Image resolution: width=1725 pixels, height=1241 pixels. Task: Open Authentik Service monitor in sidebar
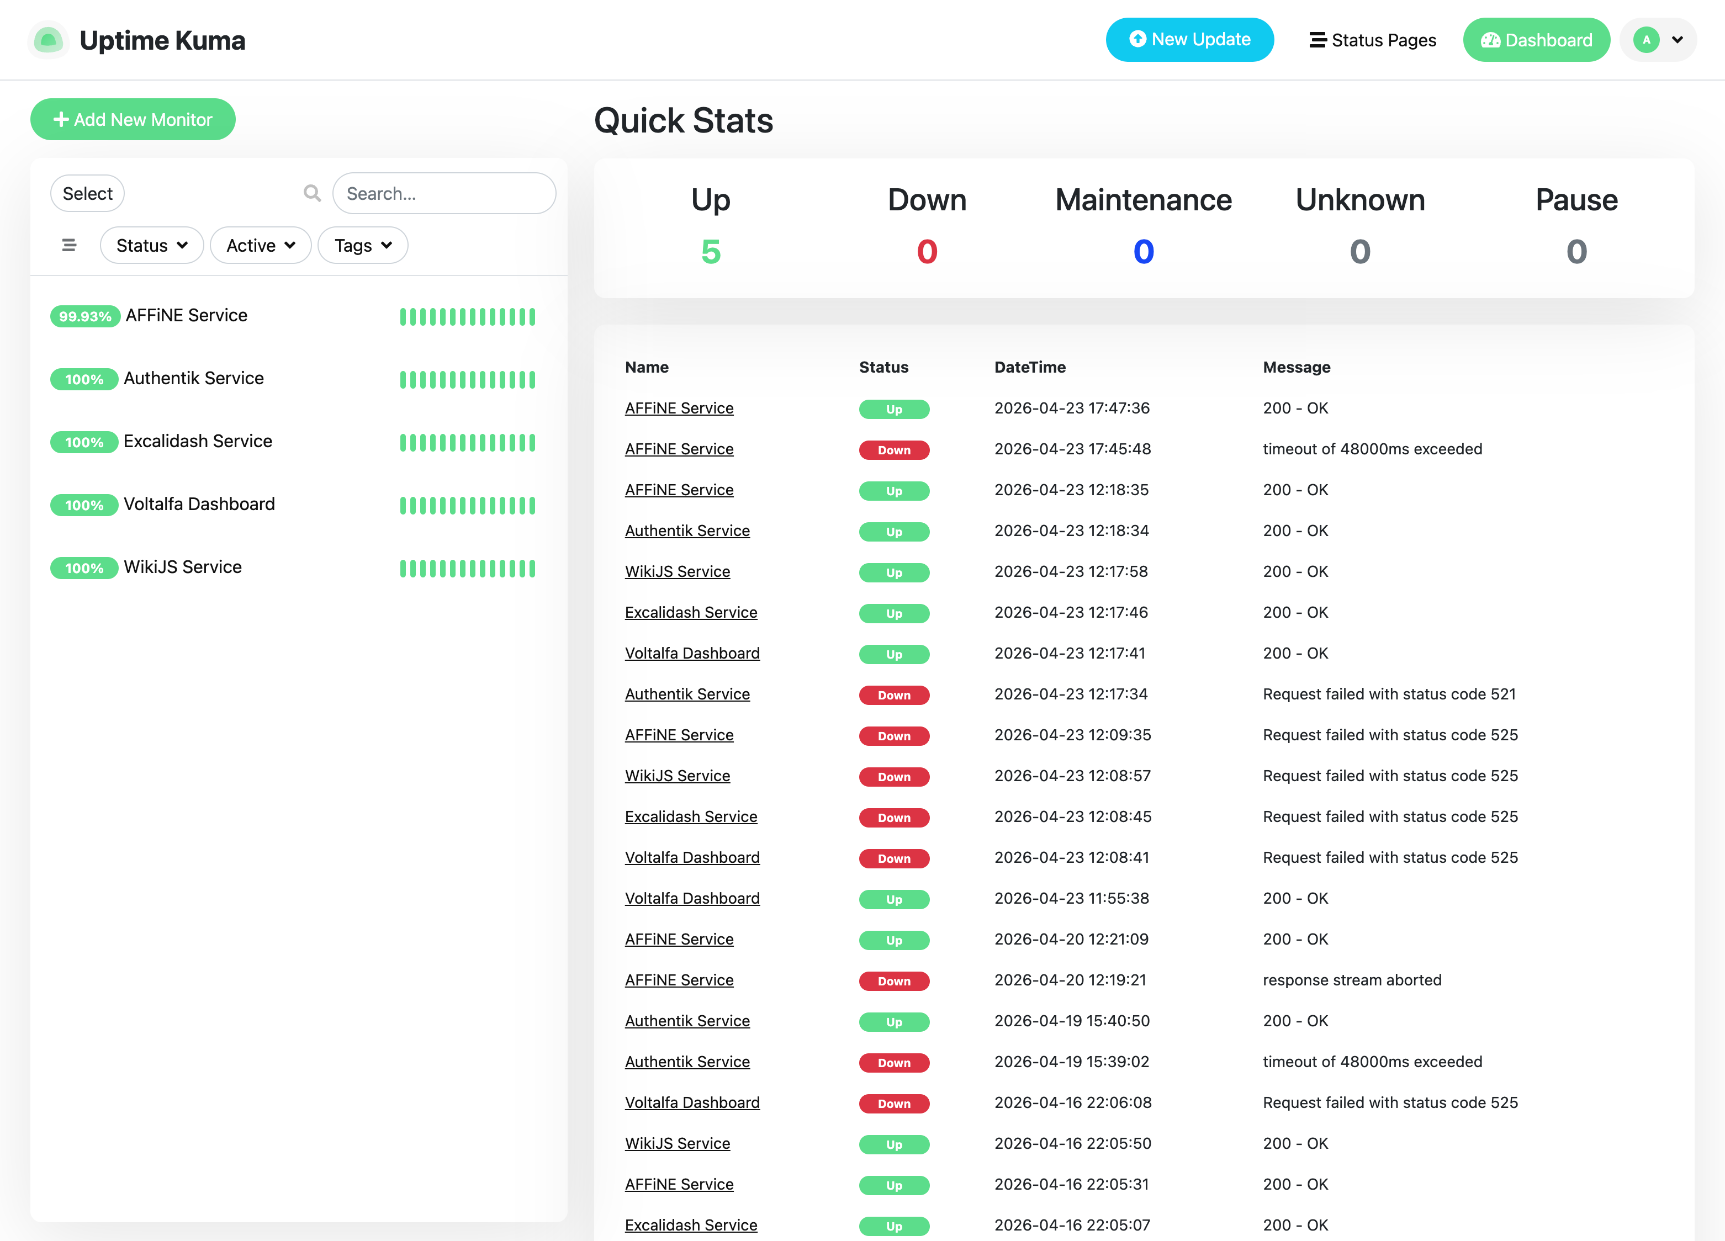298,379
